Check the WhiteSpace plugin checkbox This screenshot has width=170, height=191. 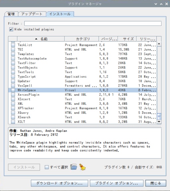pos(13,90)
